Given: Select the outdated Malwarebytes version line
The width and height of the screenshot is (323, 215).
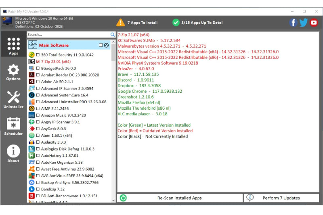Looking at the screenshot, I should point(162,46).
